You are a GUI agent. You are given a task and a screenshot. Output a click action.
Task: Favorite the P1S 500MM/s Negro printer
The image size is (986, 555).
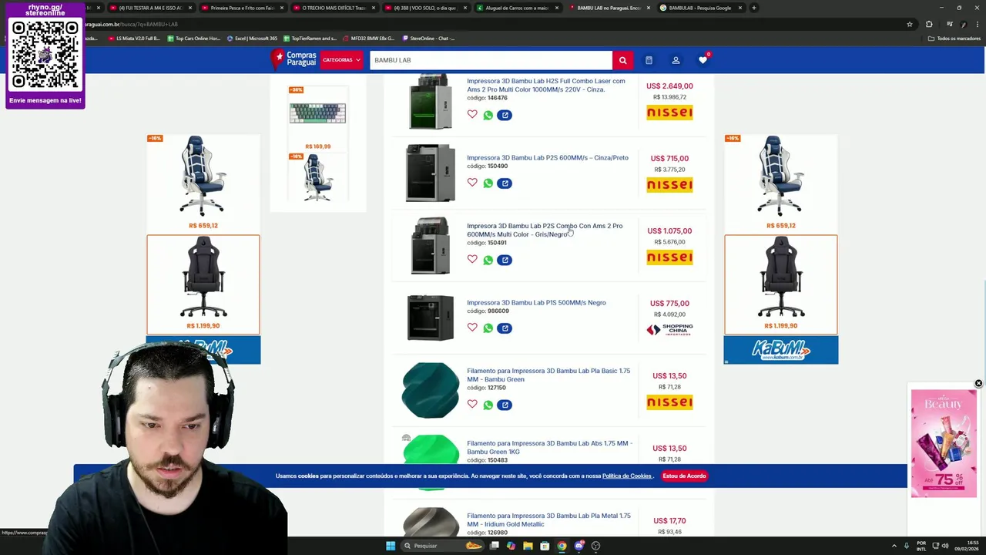tap(472, 328)
